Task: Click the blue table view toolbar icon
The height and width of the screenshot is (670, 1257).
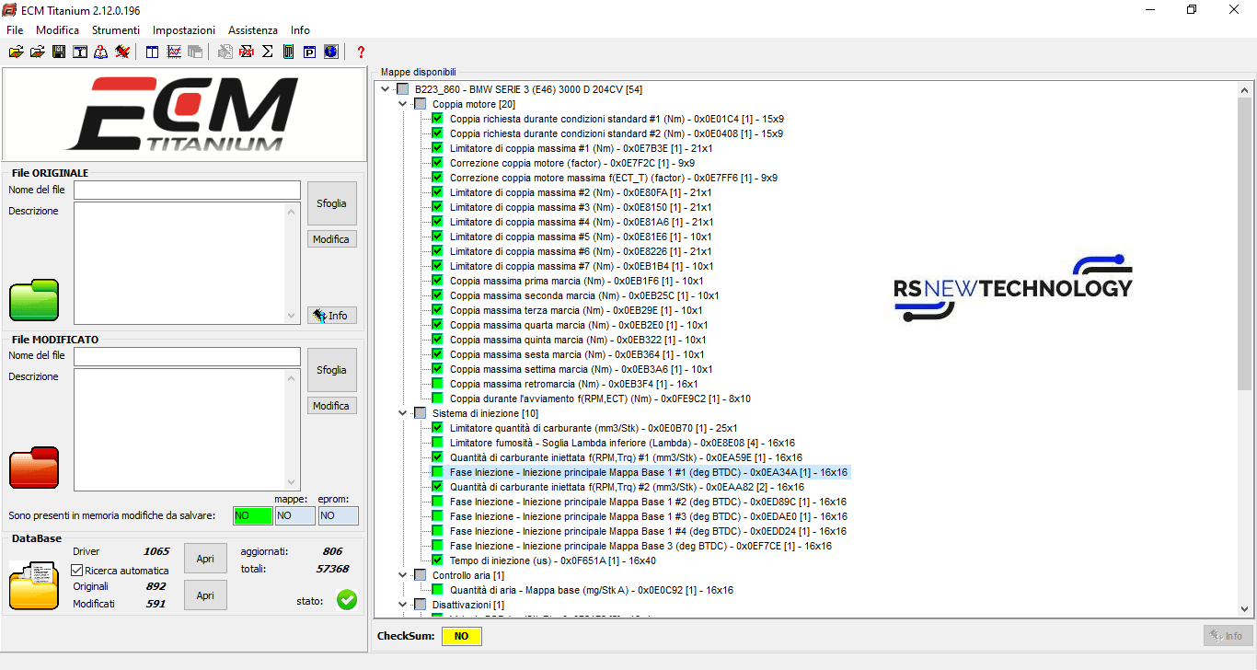Action: point(152,52)
